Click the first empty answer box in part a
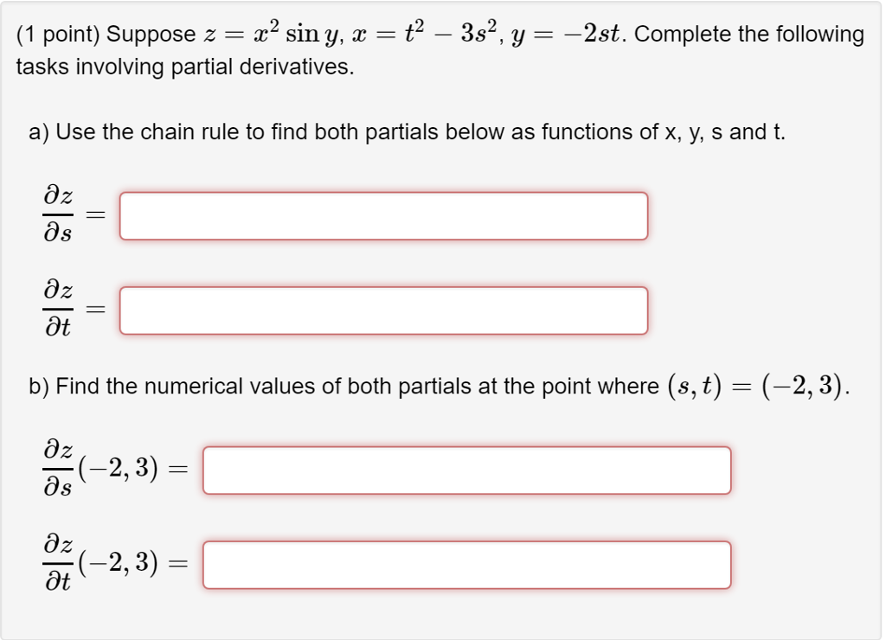 pos(383,214)
